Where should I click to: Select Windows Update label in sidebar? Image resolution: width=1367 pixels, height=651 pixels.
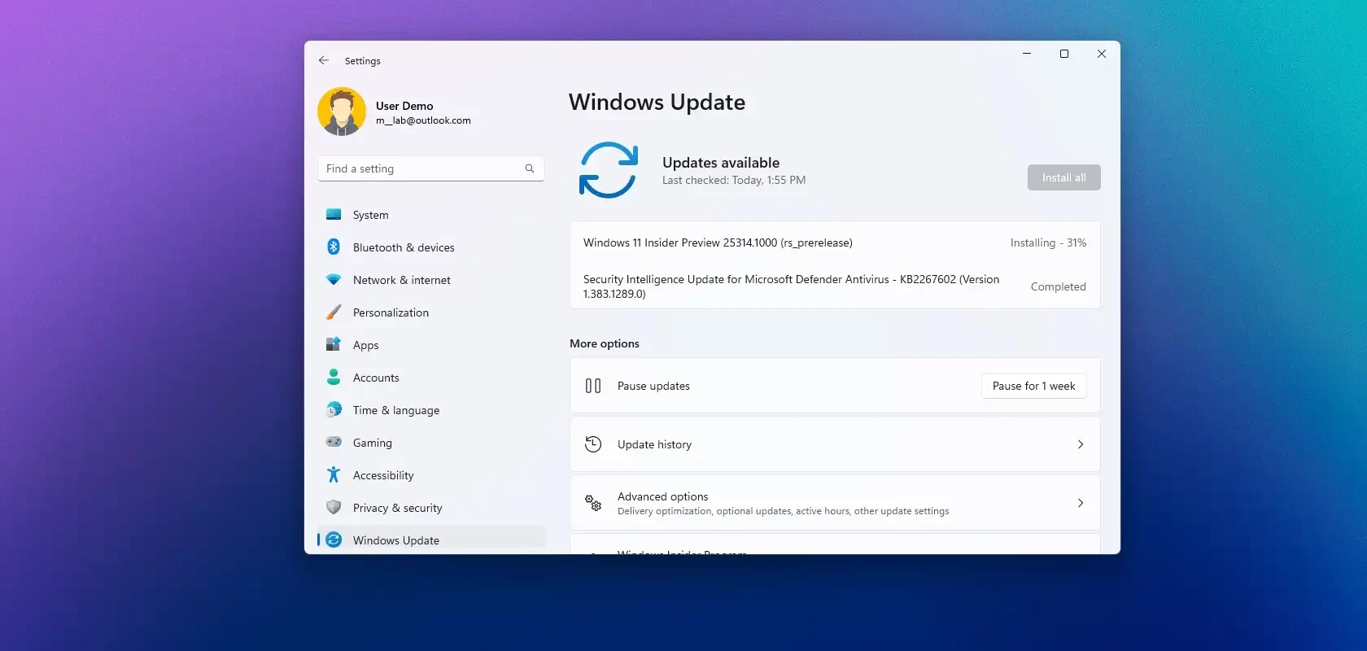coord(396,540)
